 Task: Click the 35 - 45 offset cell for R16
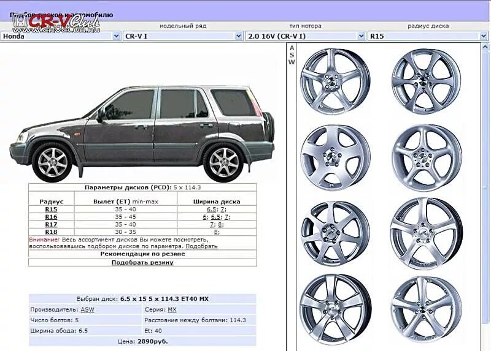pyautogui.click(x=125, y=217)
